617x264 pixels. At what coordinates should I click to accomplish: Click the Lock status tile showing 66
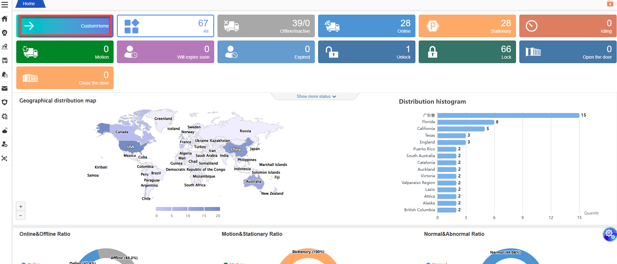point(467,52)
